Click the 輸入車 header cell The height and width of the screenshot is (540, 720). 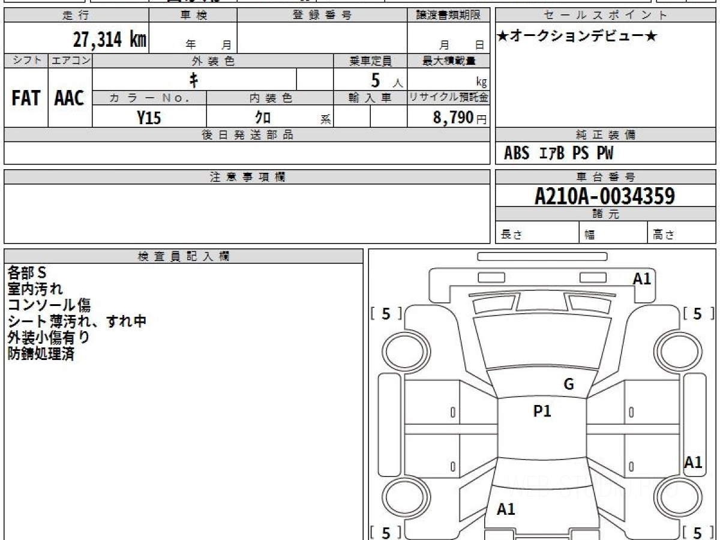(x=370, y=98)
